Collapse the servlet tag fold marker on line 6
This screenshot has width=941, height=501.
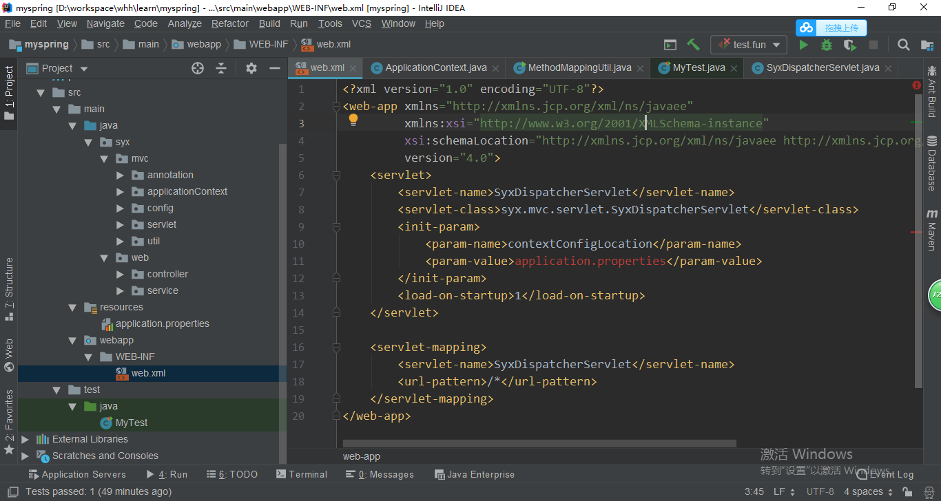(x=336, y=175)
